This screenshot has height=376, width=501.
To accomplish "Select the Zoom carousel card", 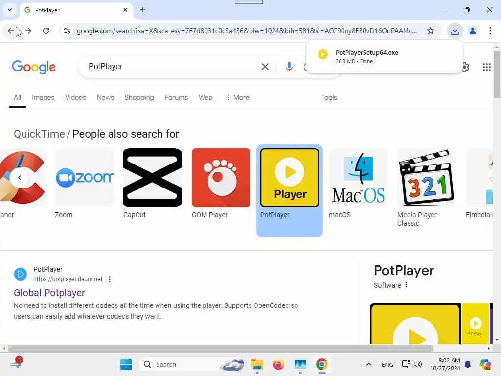I will [84, 184].
